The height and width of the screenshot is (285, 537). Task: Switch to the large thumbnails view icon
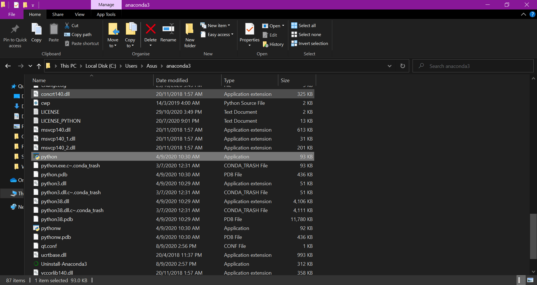(530, 280)
